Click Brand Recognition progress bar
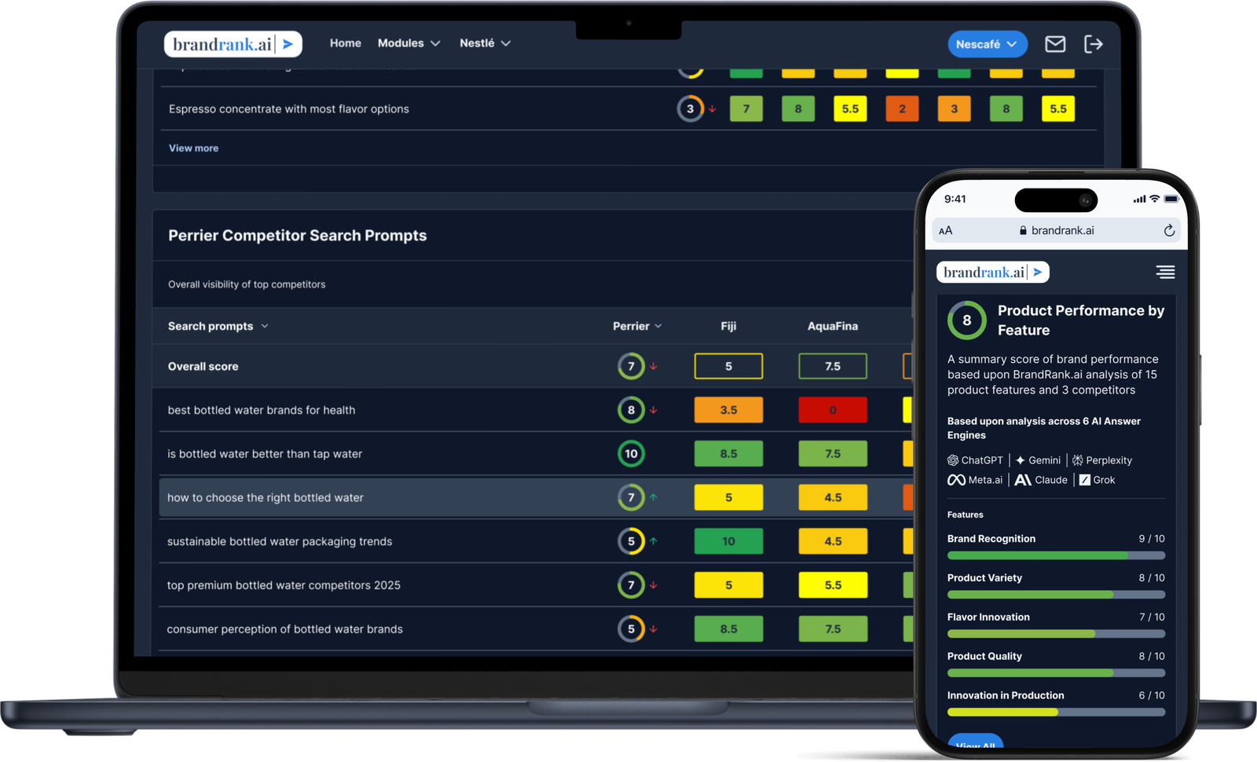Viewport: 1257px width, 762px height. (x=1056, y=555)
